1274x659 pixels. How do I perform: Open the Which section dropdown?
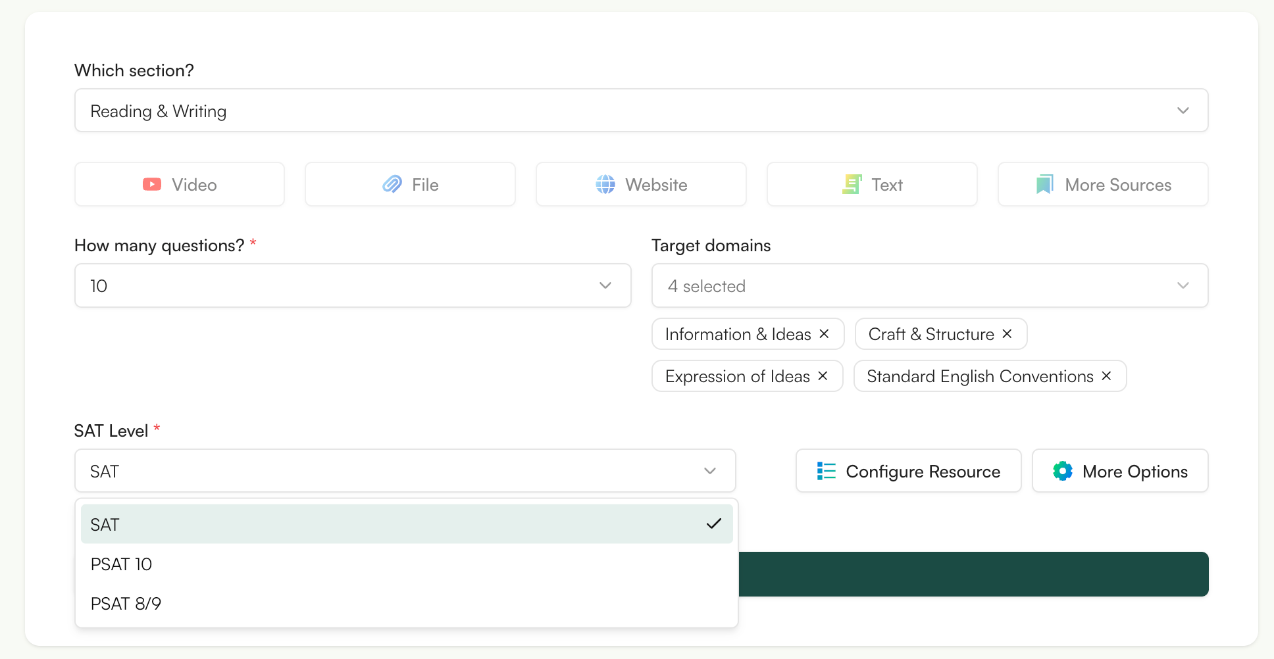click(641, 110)
